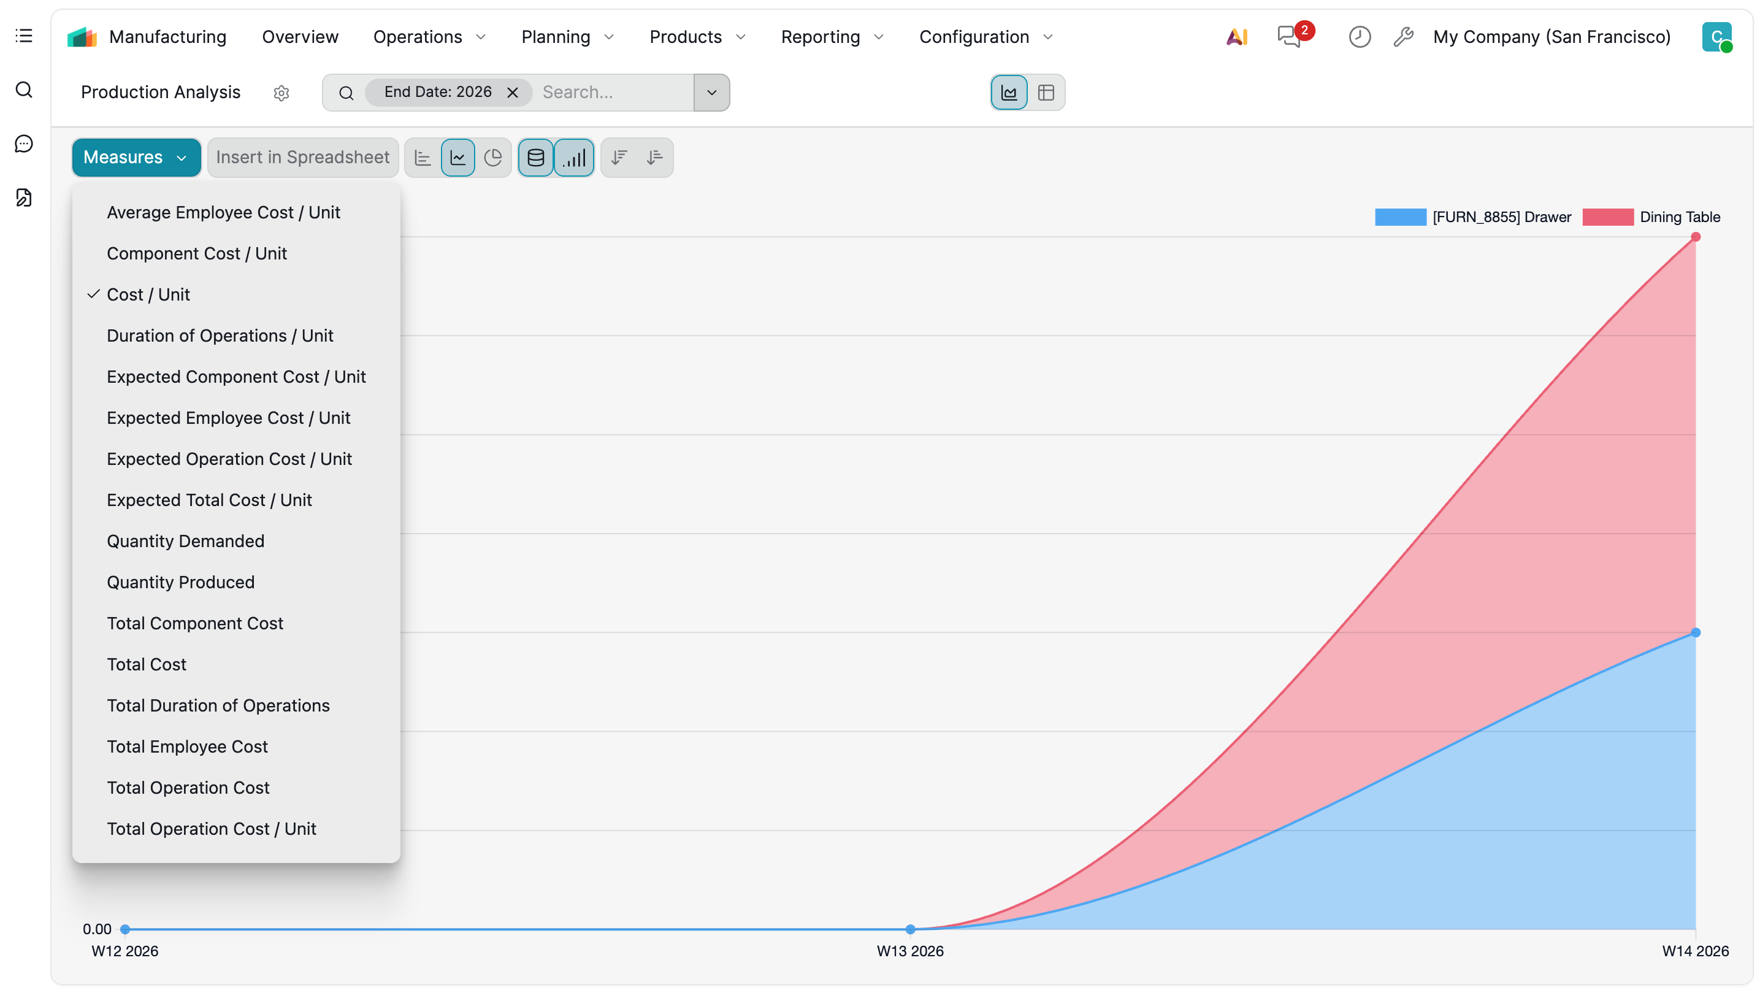Go to the Overview page

pyautogui.click(x=300, y=37)
